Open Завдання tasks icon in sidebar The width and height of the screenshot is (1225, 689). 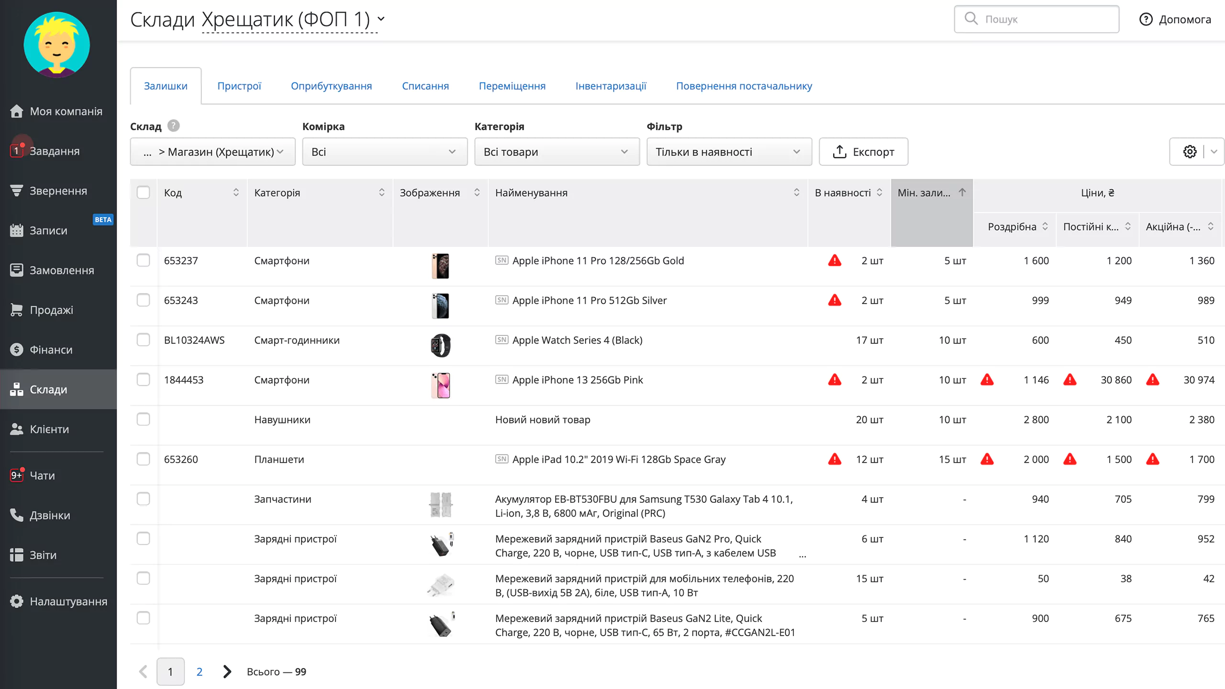(16, 151)
